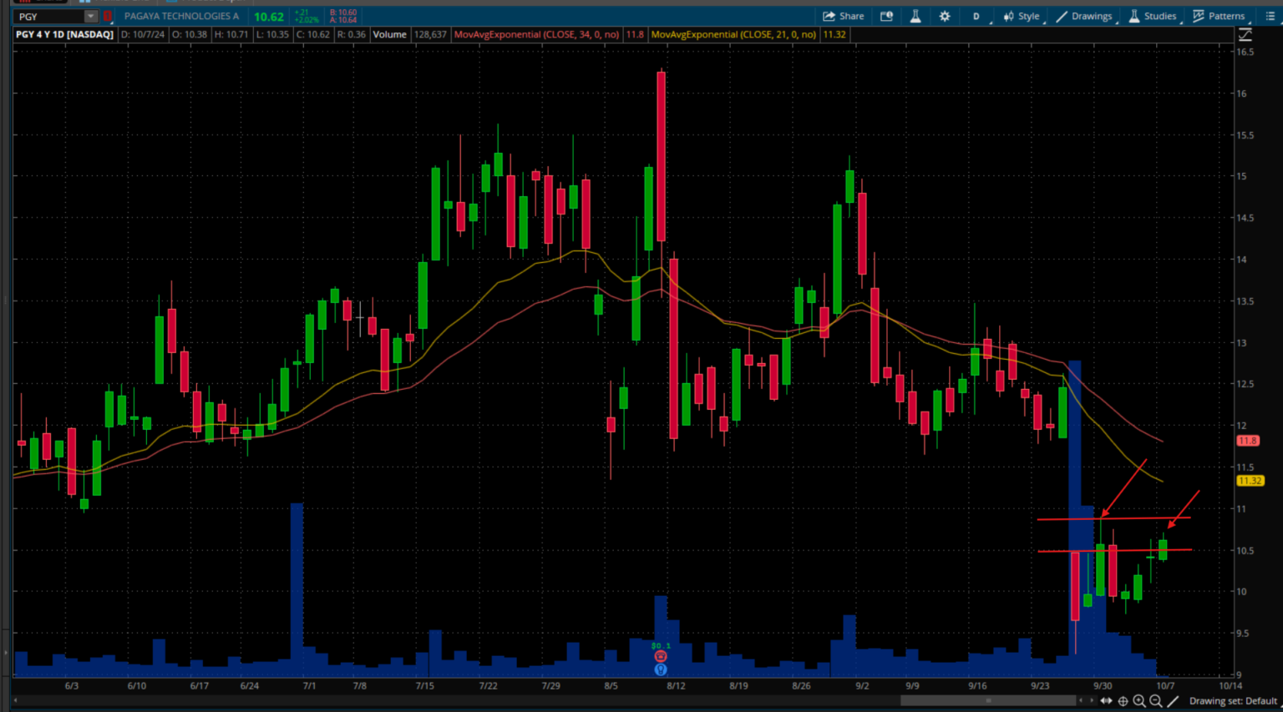Click the Patterns button
Screen dimensions: 1283x712
pyautogui.click(x=1219, y=16)
